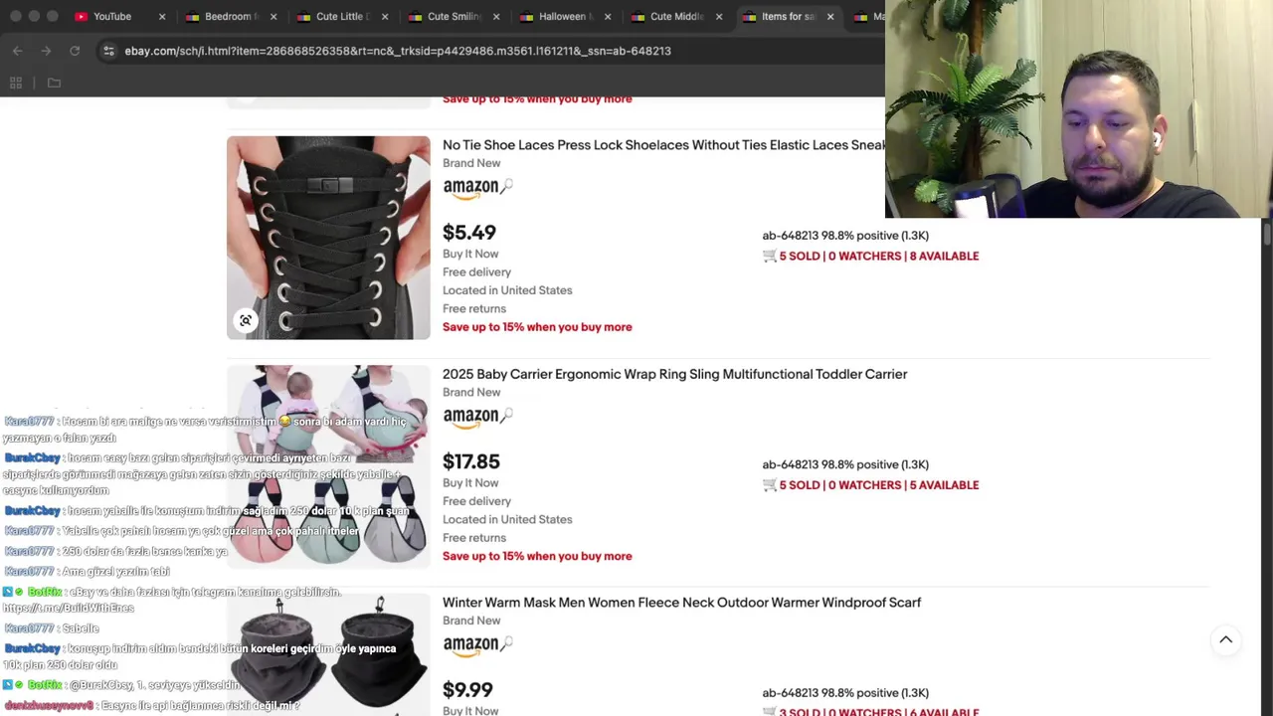The width and height of the screenshot is (1273, 716).
Task: Select the Cute Little tab
Action: click(340, 17)
